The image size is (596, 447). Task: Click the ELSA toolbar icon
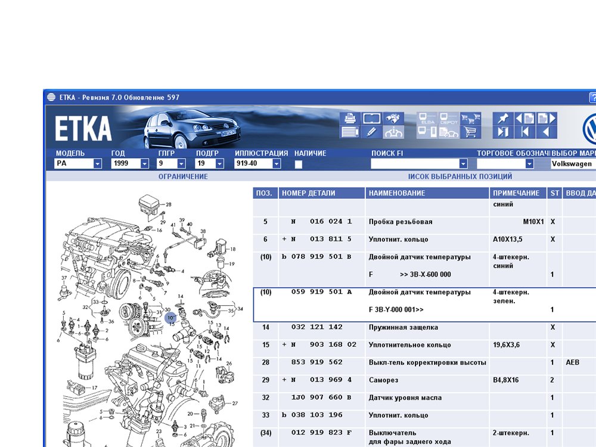click(x=427, y=119)
